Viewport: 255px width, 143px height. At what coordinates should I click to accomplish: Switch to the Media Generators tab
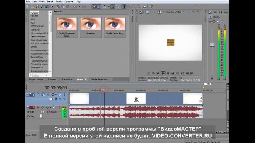[100, 79]
